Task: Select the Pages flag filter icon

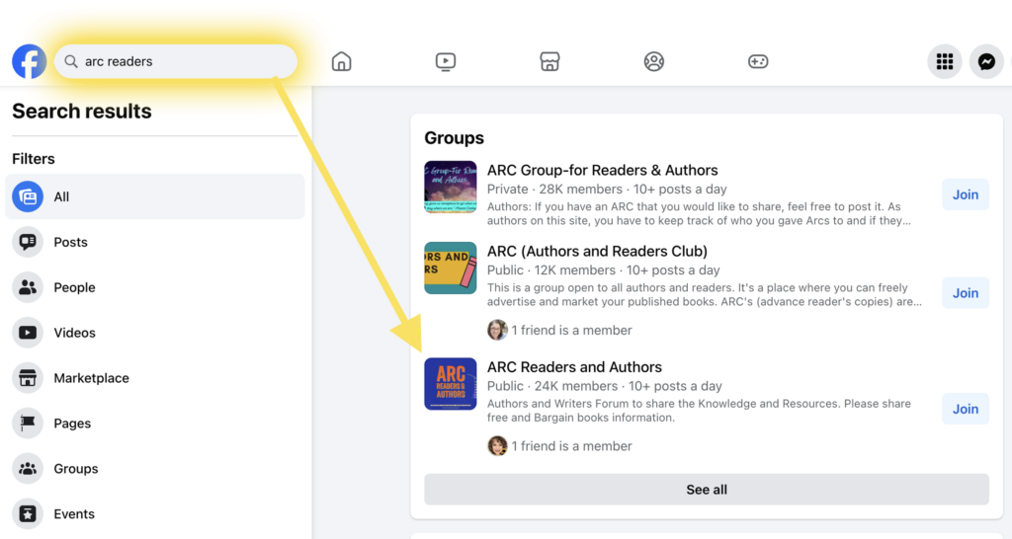Action: [28, 423]
